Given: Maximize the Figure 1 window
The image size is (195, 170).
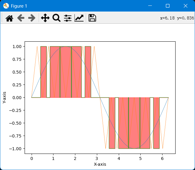Looking at the screenshot, I should tap(168, 6).
